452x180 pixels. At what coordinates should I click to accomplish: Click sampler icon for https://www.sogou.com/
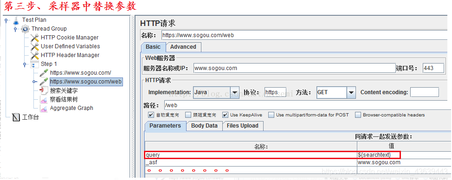(x=44, y=73)
